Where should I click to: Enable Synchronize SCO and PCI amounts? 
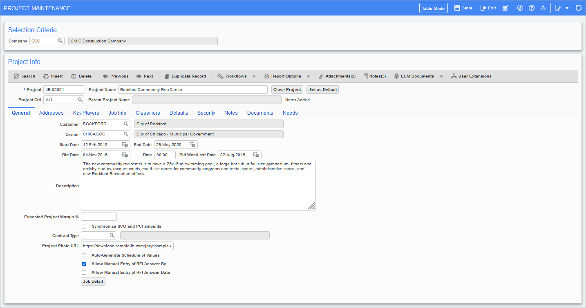coord(84,226)
